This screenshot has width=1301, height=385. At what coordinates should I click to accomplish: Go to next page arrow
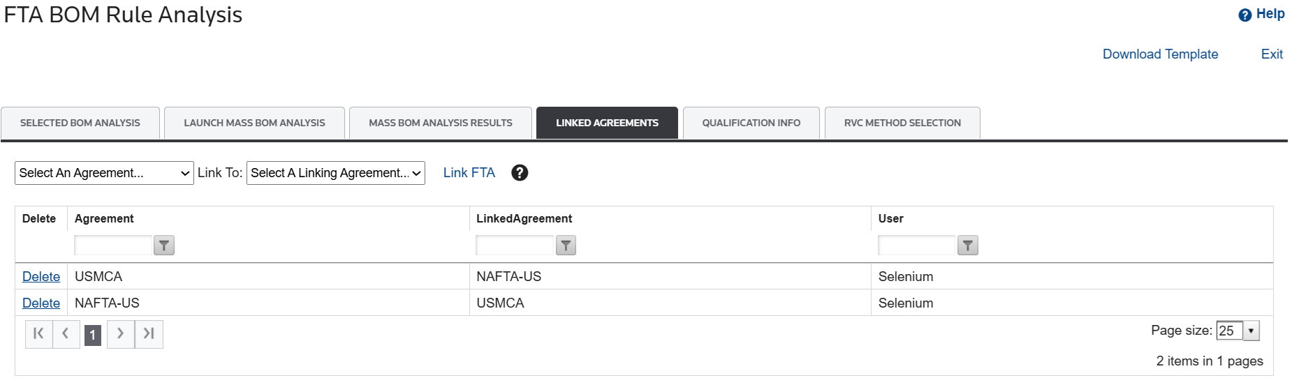(x=121, y=334)
